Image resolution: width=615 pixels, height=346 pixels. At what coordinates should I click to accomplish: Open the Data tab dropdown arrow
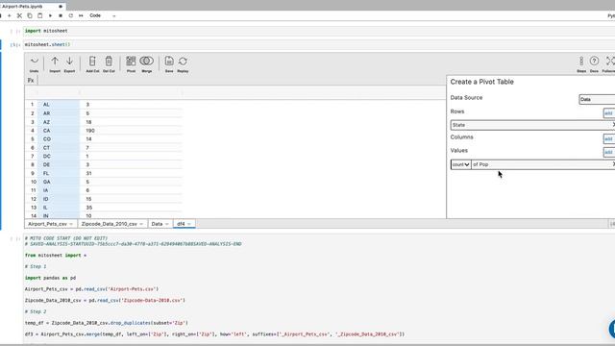point(167,224)
